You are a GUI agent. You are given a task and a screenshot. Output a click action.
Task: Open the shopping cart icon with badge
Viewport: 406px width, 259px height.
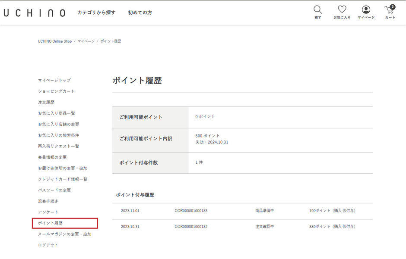coord(389,9)
